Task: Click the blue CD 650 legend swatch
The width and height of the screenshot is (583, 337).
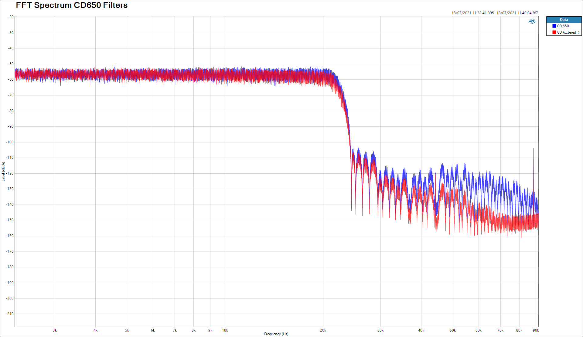Action: click(554, 26)
